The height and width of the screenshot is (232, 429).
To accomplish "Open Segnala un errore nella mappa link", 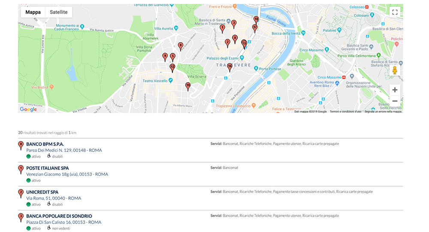I will coord(383,111).
